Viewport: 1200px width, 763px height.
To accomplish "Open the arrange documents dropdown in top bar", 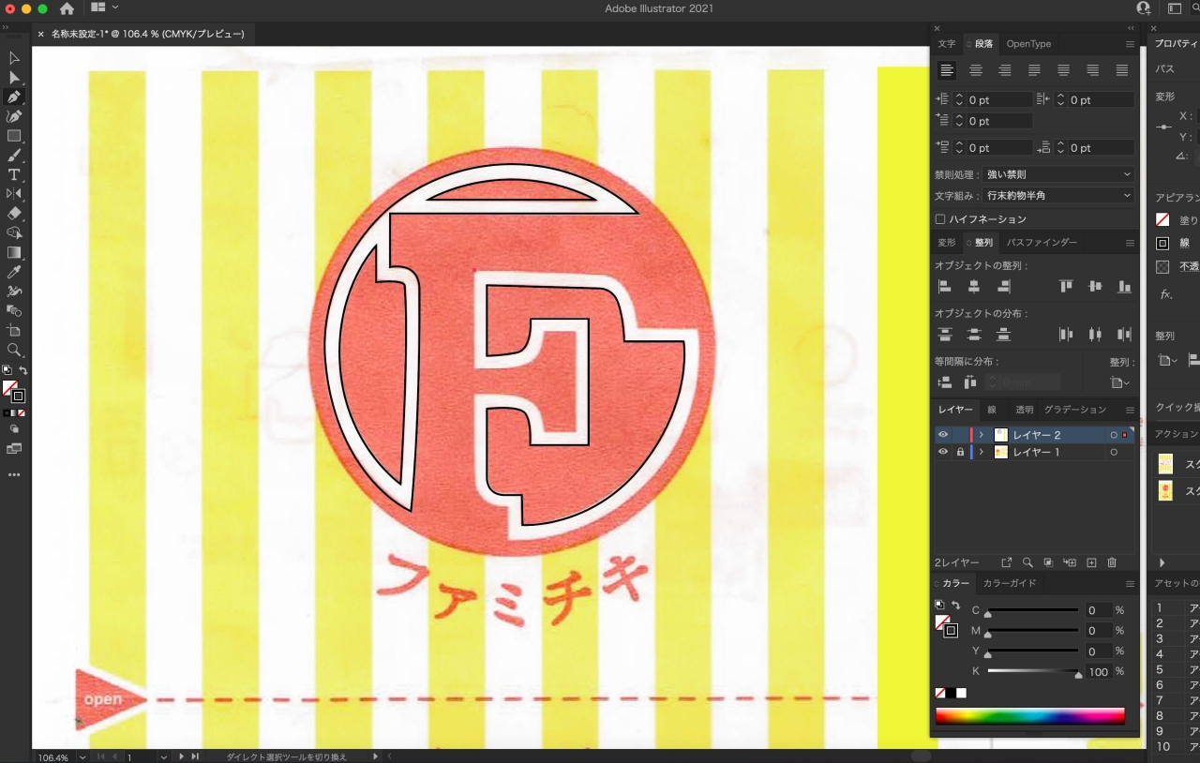I will click(x=105, y=8).
